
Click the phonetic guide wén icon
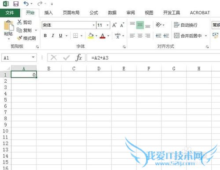click(x=117, y=35)
